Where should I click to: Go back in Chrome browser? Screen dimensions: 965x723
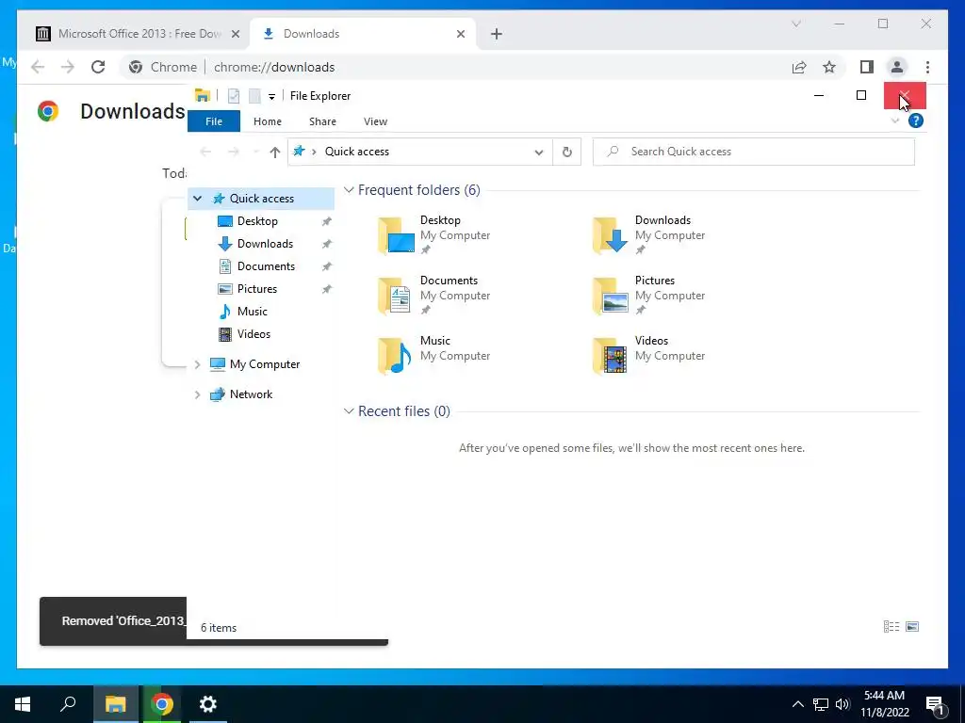click(38, 67)
